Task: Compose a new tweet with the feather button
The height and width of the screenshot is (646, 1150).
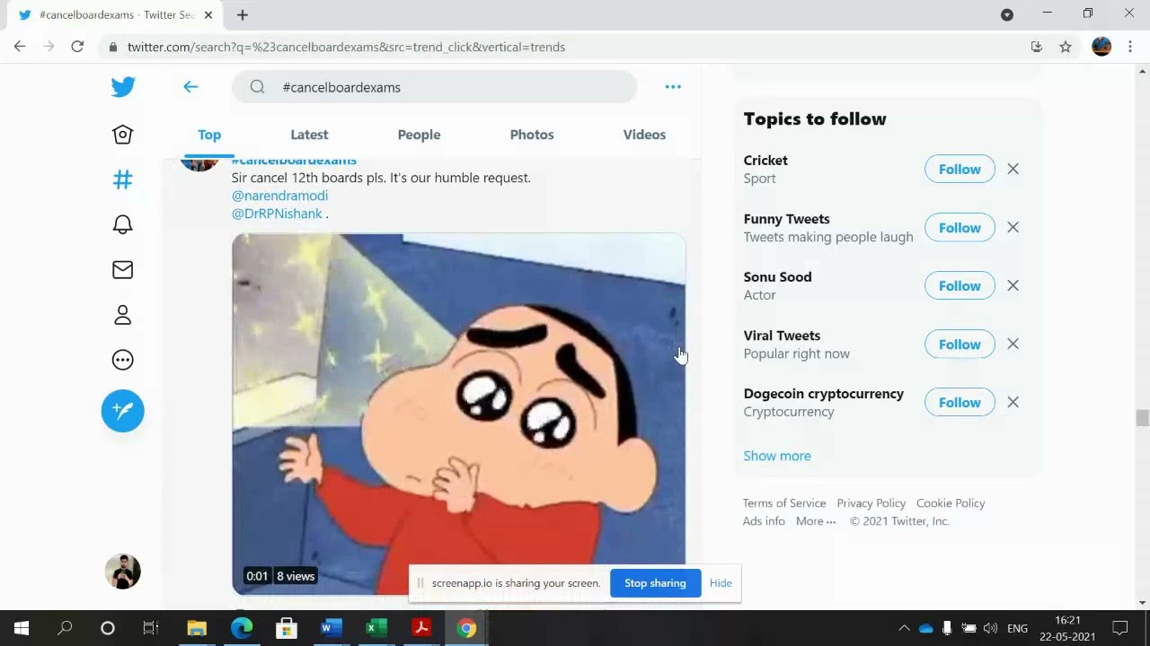Action: point(123,411)
